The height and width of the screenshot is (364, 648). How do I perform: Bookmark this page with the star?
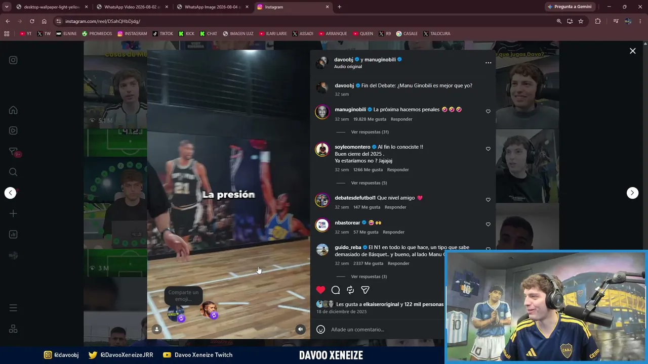pyautogui.click(x=581, y=21)
